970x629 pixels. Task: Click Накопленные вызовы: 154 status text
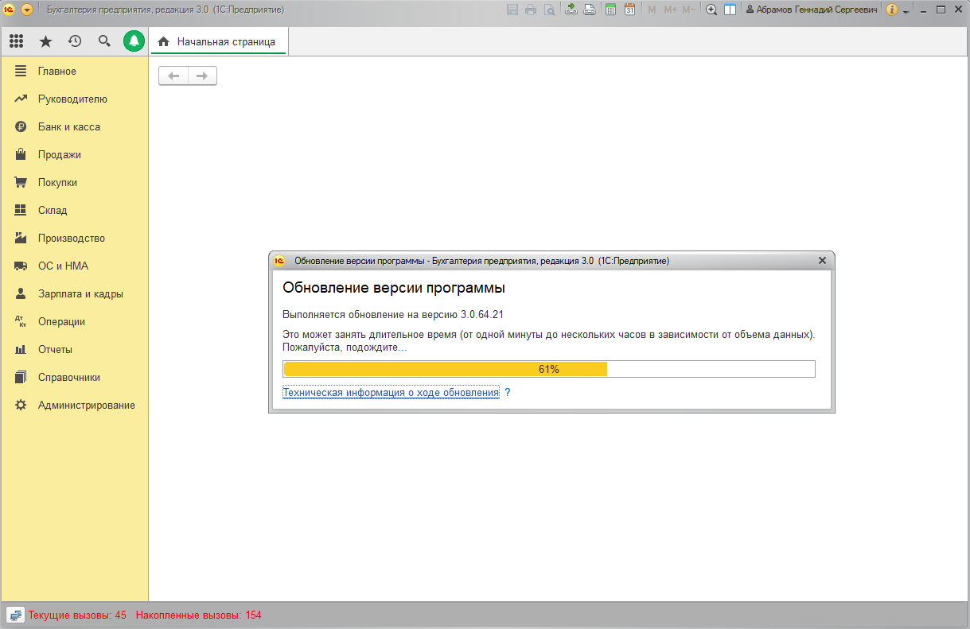(x=198, y=615)
